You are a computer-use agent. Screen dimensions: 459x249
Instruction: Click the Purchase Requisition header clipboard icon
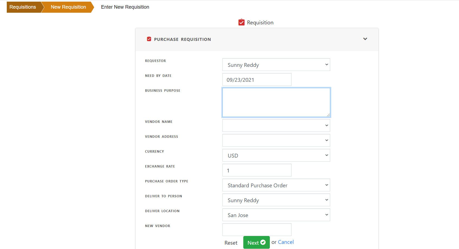(149, 39)
